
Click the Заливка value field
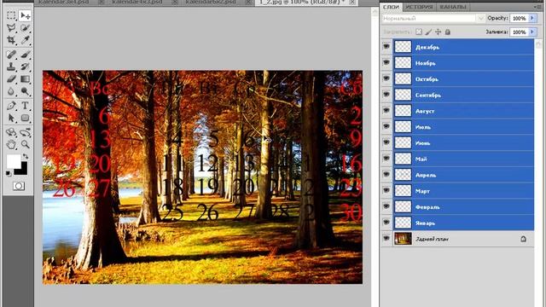coord(520,32)
